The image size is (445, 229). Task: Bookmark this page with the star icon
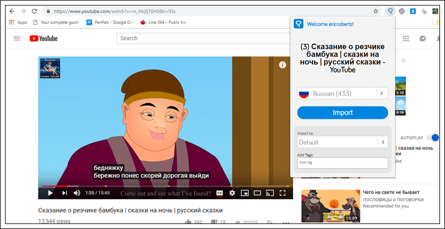[x=376, y=11]
